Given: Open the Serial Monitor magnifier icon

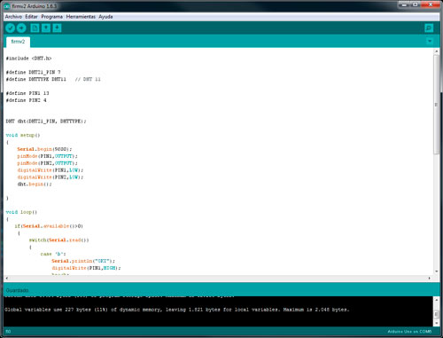Looking at the screenshot, I should pos(429,28).
